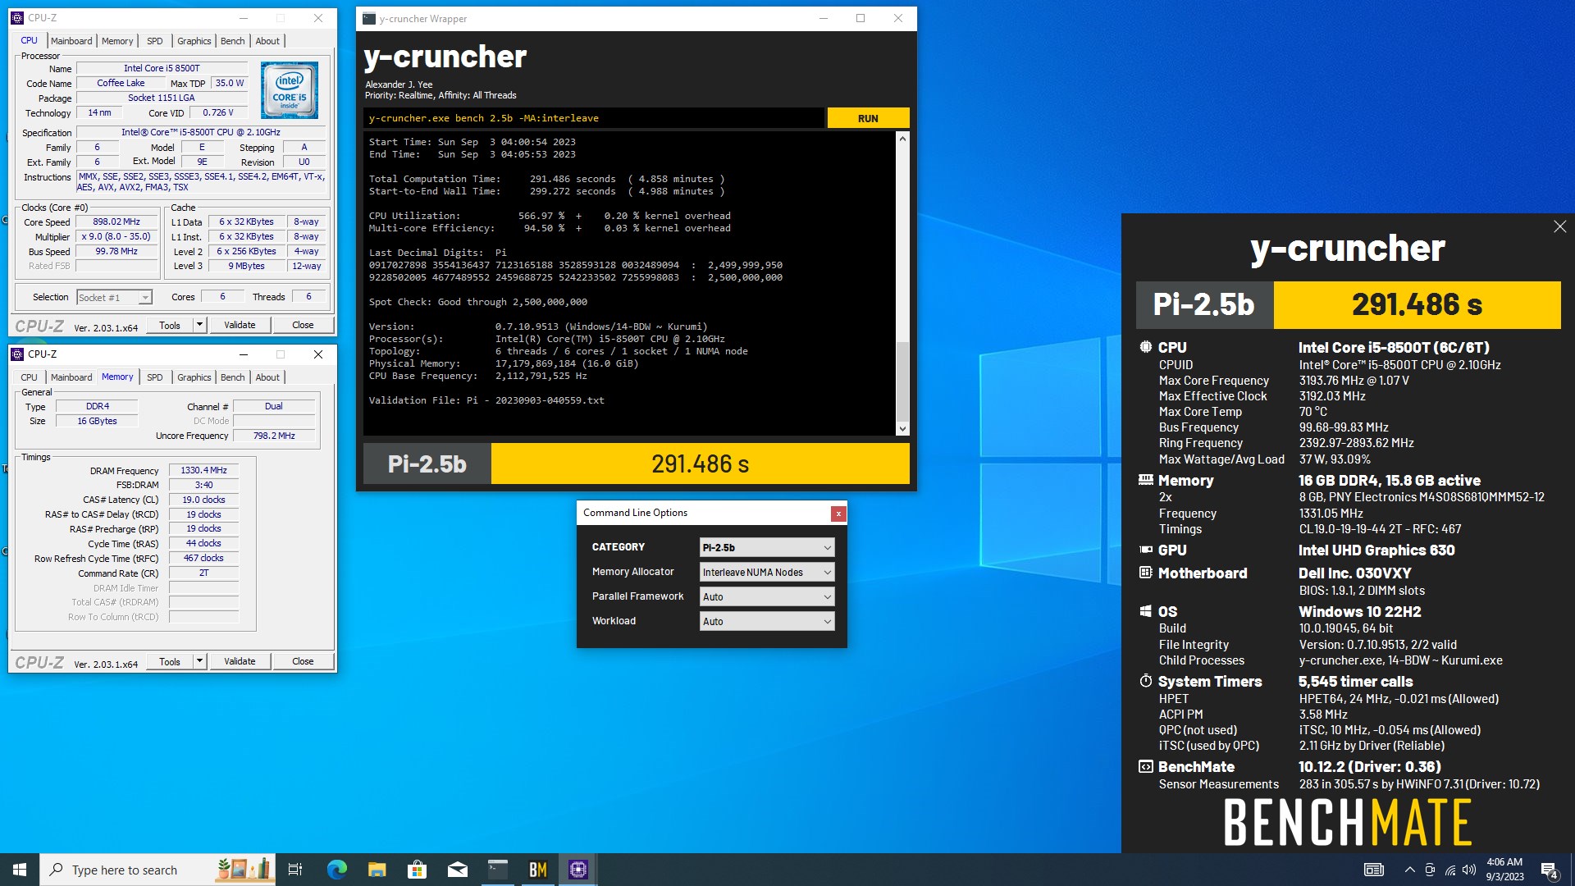Click the 898.02 MHz Core Speed value
This screenshot has height=886, width=1575.
pyautogui.click(x=116, y=221)
